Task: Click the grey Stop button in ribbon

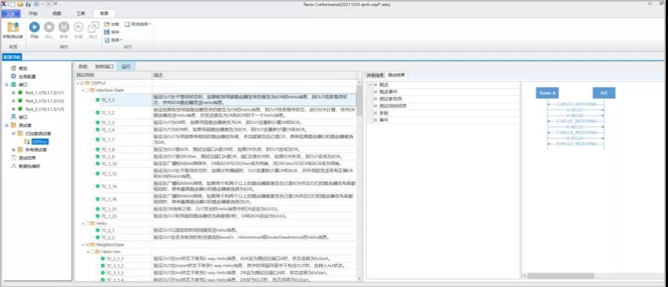Action: click(49, 28)
